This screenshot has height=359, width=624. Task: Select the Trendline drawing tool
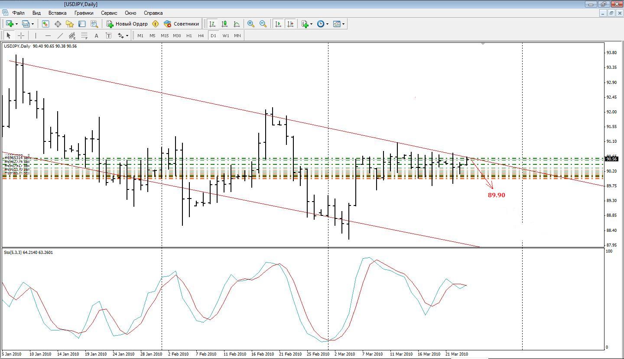[60, 35]
